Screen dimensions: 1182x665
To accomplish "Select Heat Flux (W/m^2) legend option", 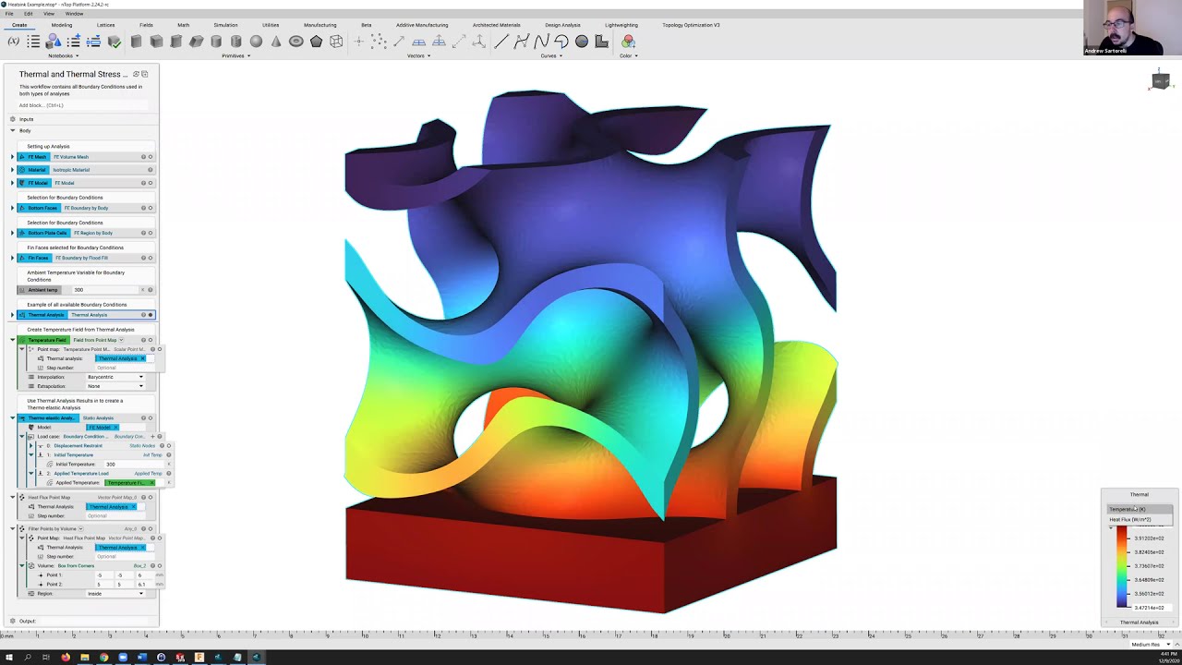I will coord(1140,519).
